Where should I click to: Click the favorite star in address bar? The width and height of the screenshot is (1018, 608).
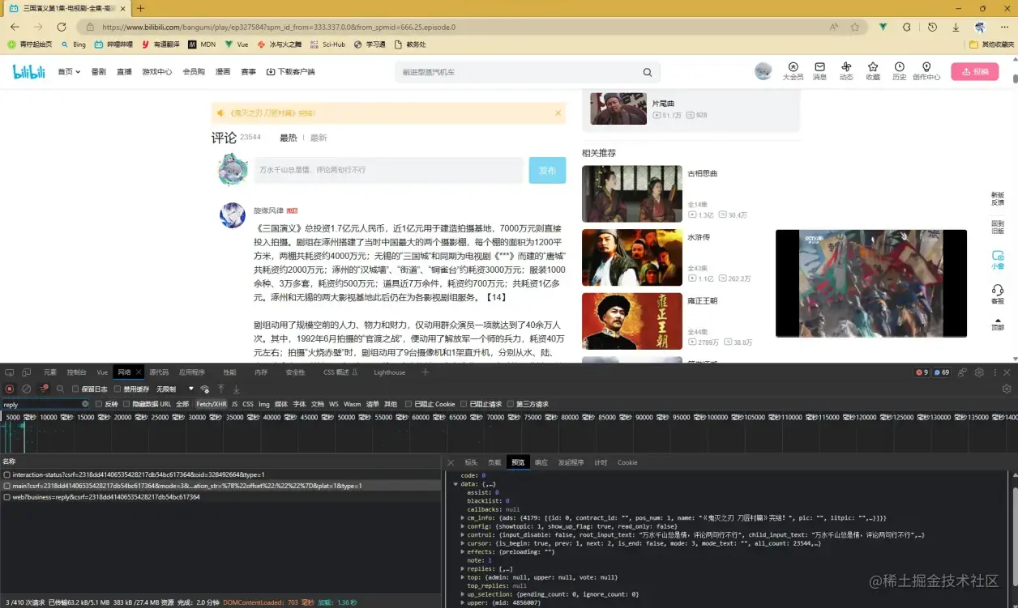[x=855, y=27]
